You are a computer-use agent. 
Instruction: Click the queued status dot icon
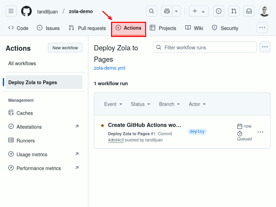click(x=102, y=126)
